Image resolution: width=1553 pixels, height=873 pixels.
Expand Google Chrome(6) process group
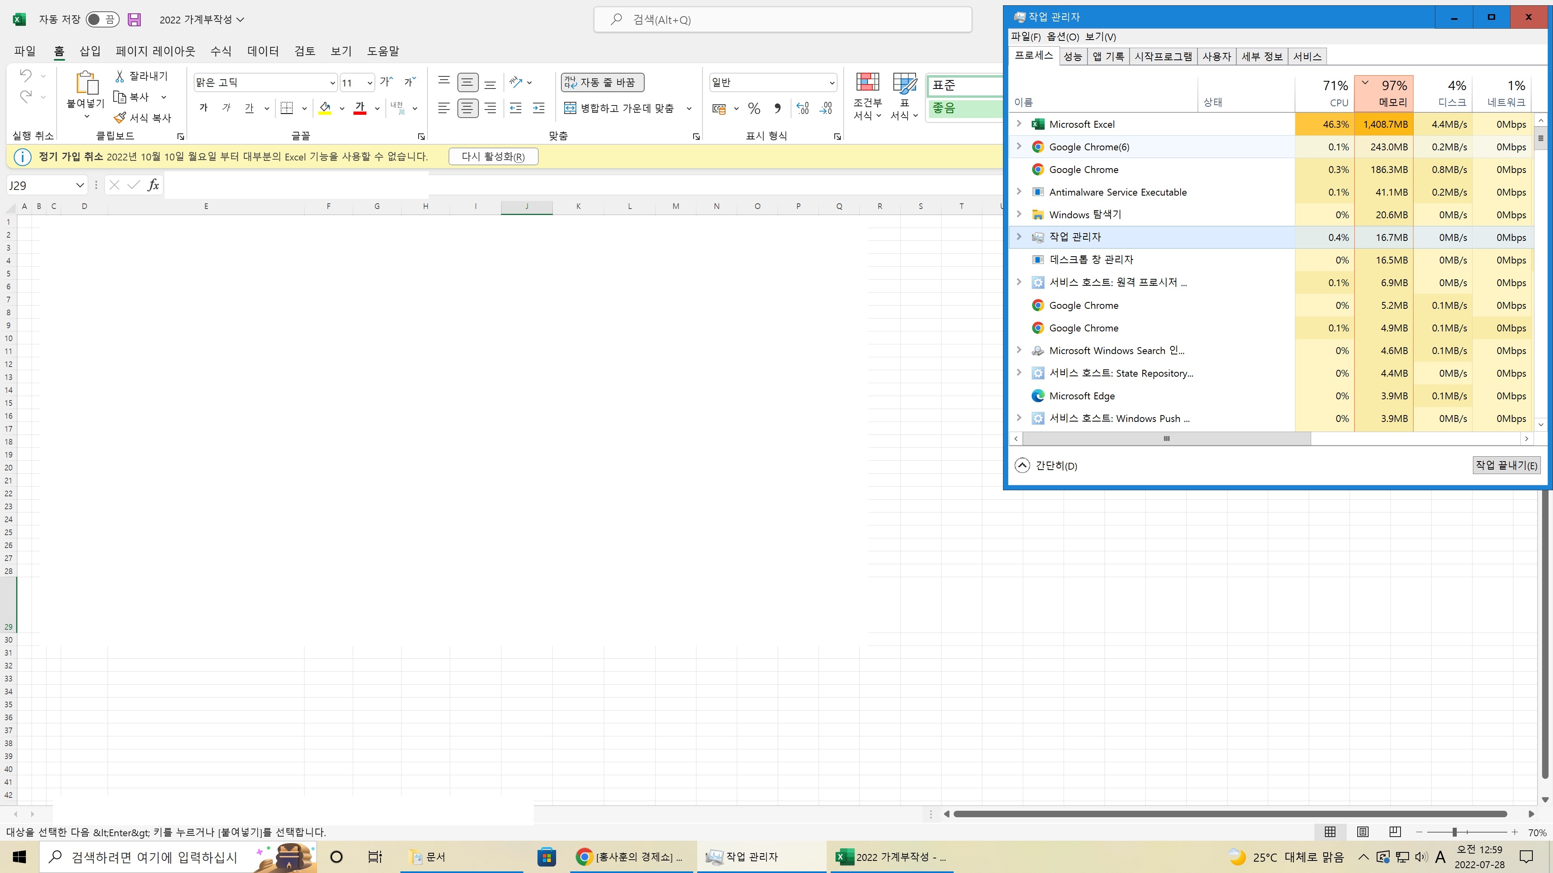coord(1019,146)
